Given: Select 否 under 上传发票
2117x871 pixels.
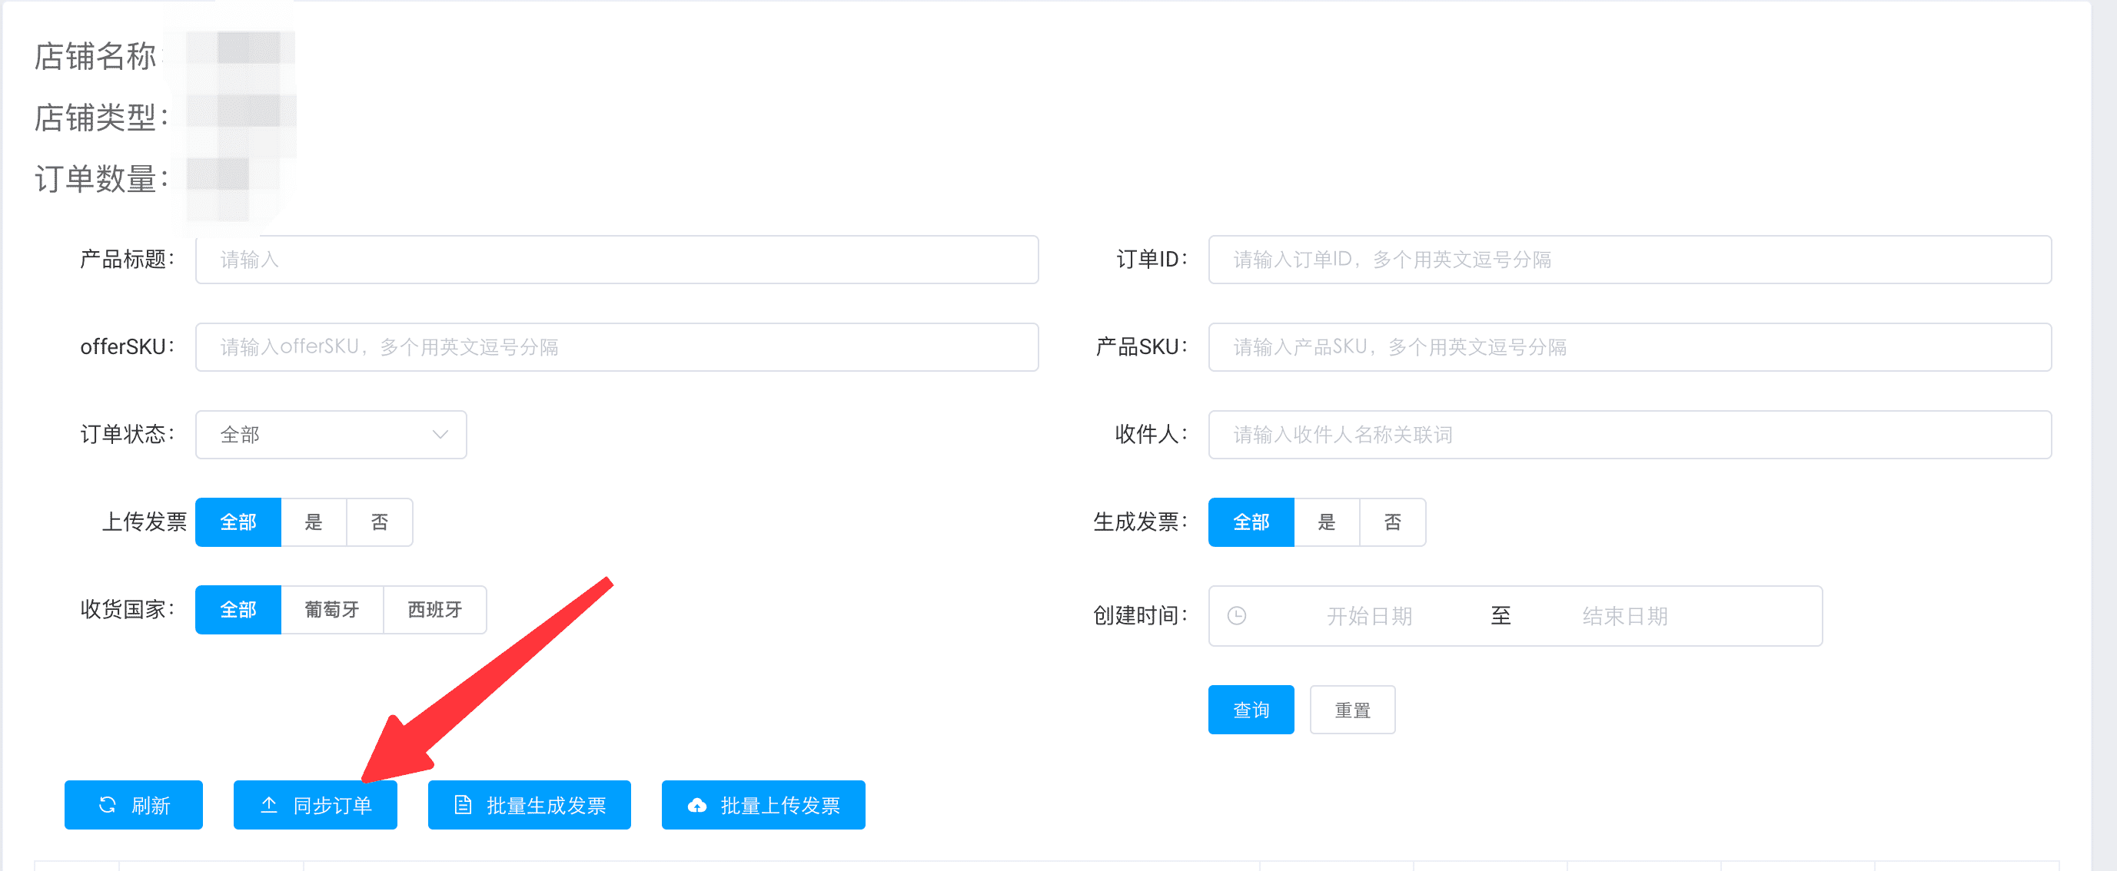Looking at the screenshot, I should coord(379,522).
